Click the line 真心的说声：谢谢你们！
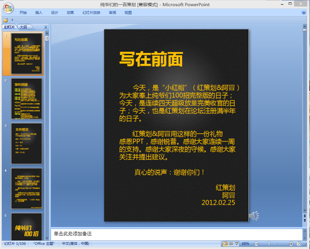The height and width of the screenshot is (249, 310). 169,172
